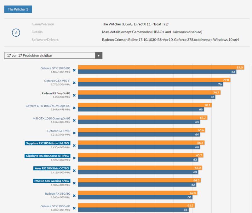Open Geforce GTX 980 product link
This screenshot has height=213, width=252.
tap(58, 130)
